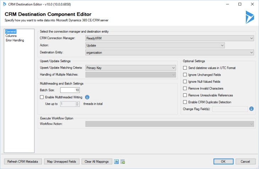Click info icon next to Enable Multithreaded Writing
The height and width of the screenshot is (169, 259).
click(x=87, y=97)
